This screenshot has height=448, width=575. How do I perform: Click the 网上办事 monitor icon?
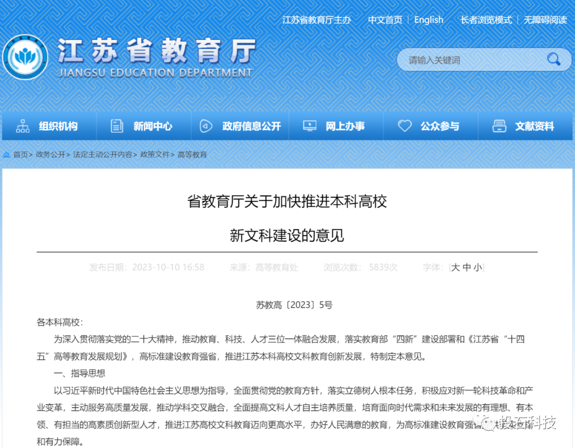(x=309, y=126)
